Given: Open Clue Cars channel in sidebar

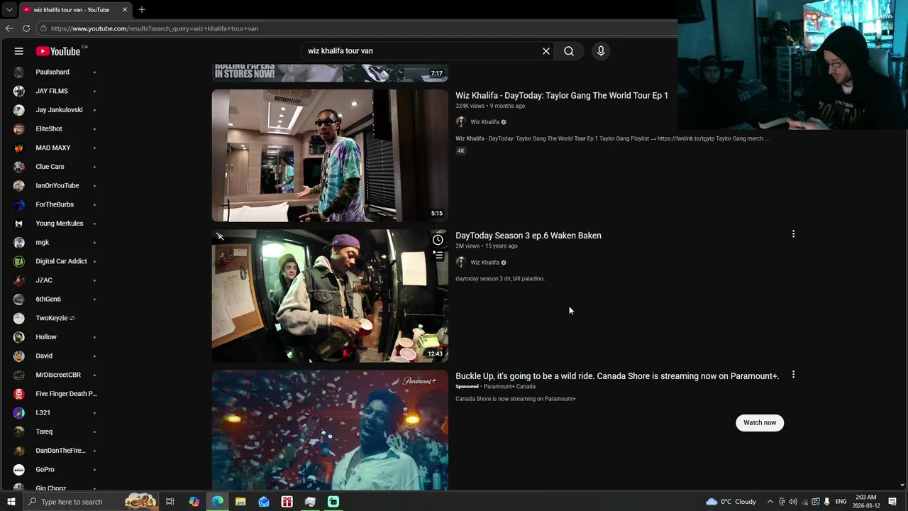Looking at the screenshot, I should [55, 167].
